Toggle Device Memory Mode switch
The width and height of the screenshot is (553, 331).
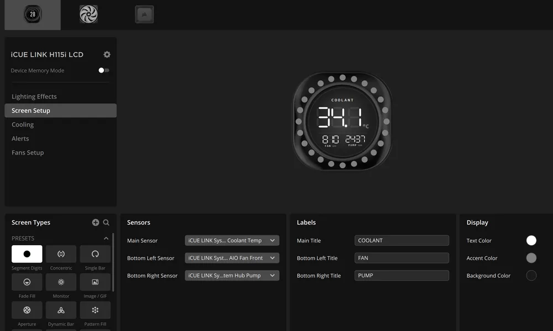[x=104, y=70]
